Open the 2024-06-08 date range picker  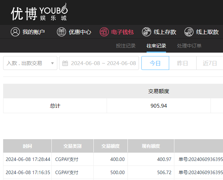[103, 63]
